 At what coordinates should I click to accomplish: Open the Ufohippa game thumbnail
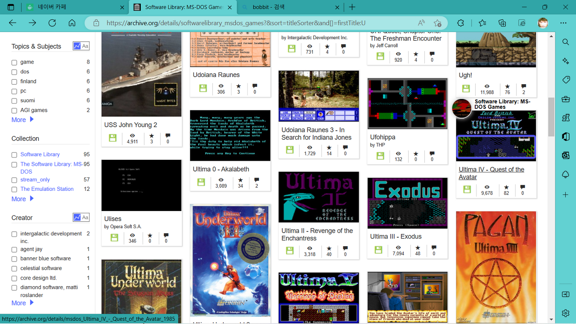click(407, 103)
